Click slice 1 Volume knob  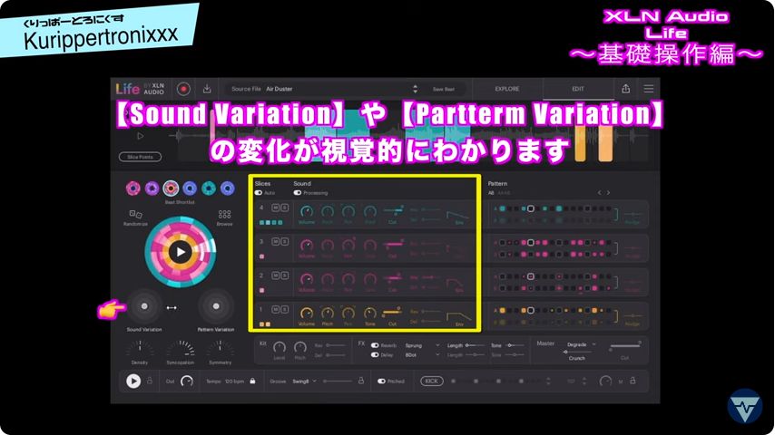[x=307, y=314]
